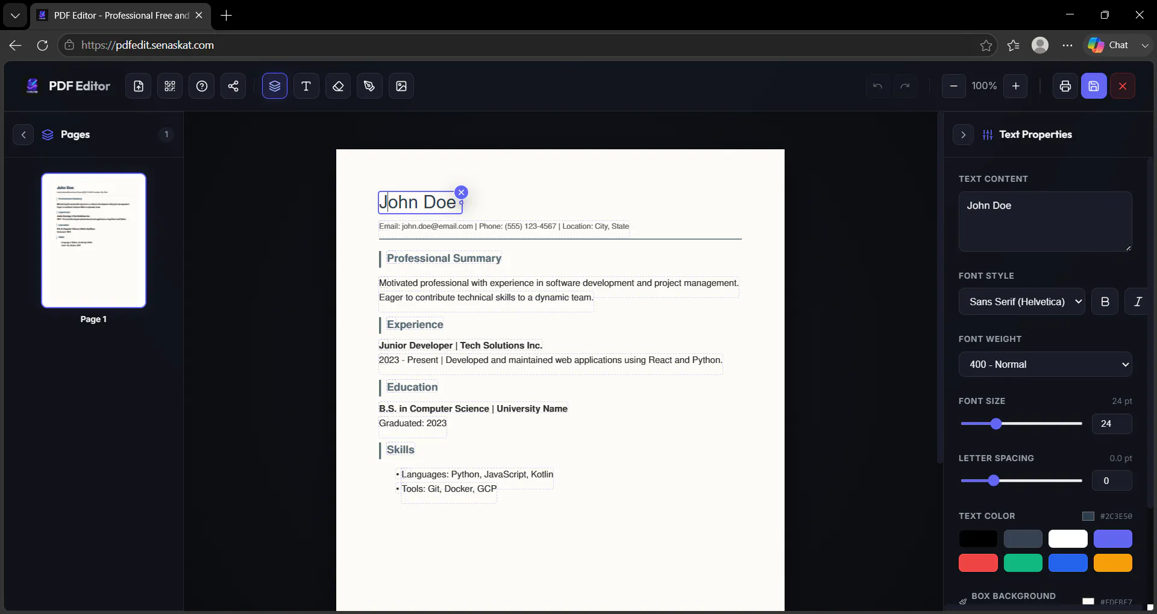Open the upload PDF file icon
Screen dimensions: 1157x614
coord(139,86)
